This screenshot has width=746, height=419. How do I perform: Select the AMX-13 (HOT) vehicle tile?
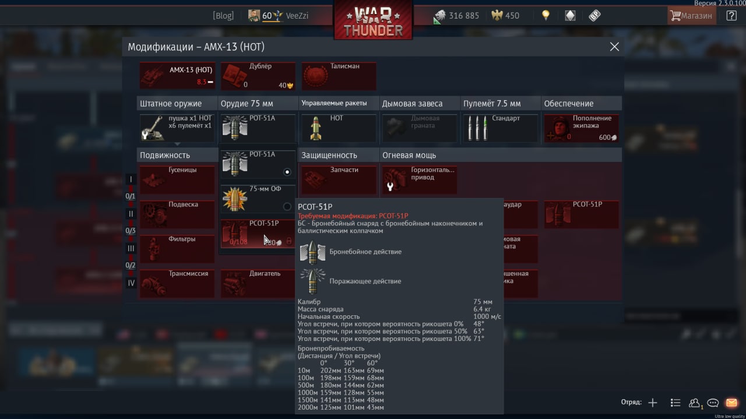[x=177, y=76]
